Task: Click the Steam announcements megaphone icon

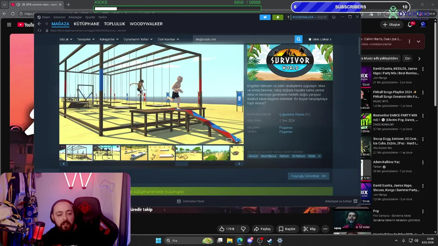Action: click(x=265, y=17)
